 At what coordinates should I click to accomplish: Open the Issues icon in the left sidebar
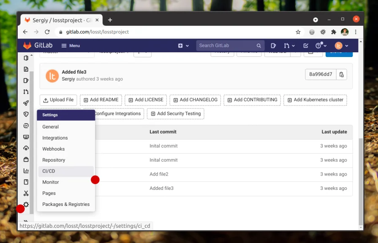pyautogui.click(x=26, y=80)
